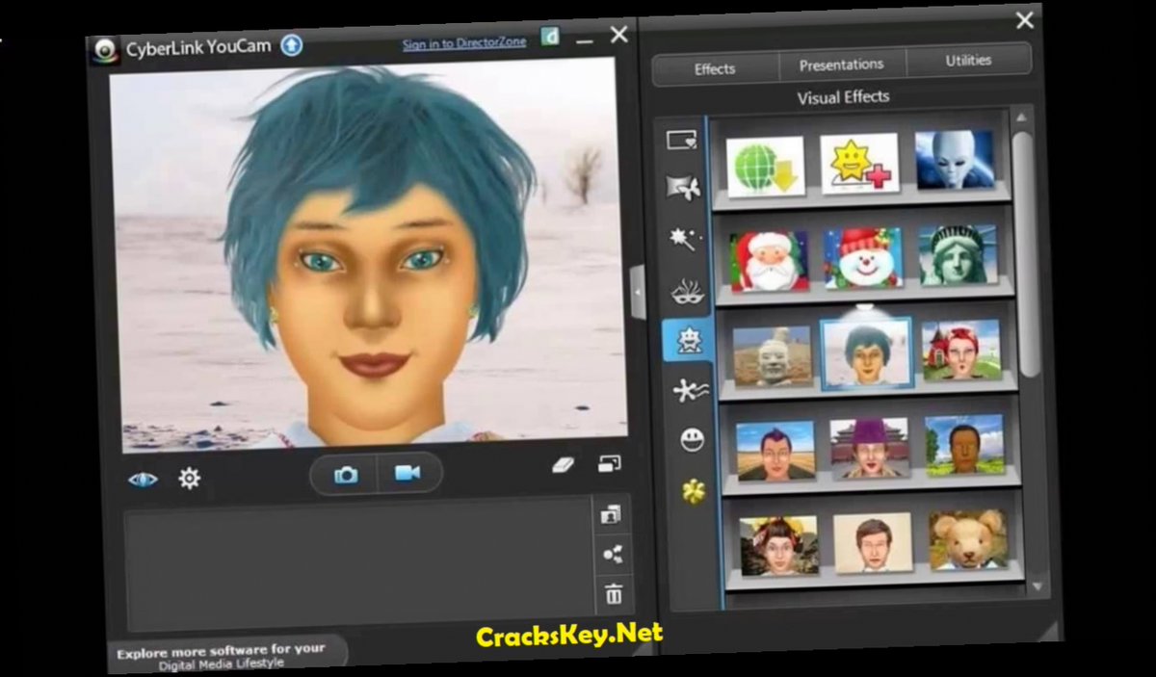1156x677 pixels.
Task: Choose the Santa Claus avatar thumbnail
Action: coord(769,261)
